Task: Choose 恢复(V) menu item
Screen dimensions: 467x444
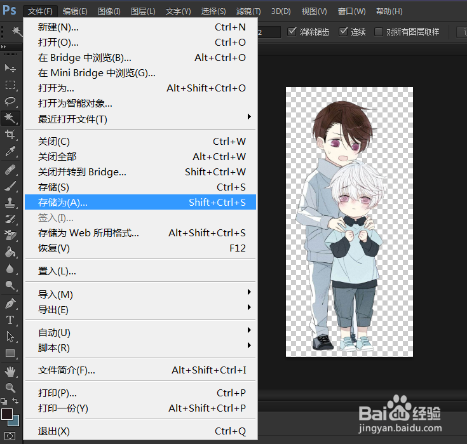Action: click(x=140, y=248)
